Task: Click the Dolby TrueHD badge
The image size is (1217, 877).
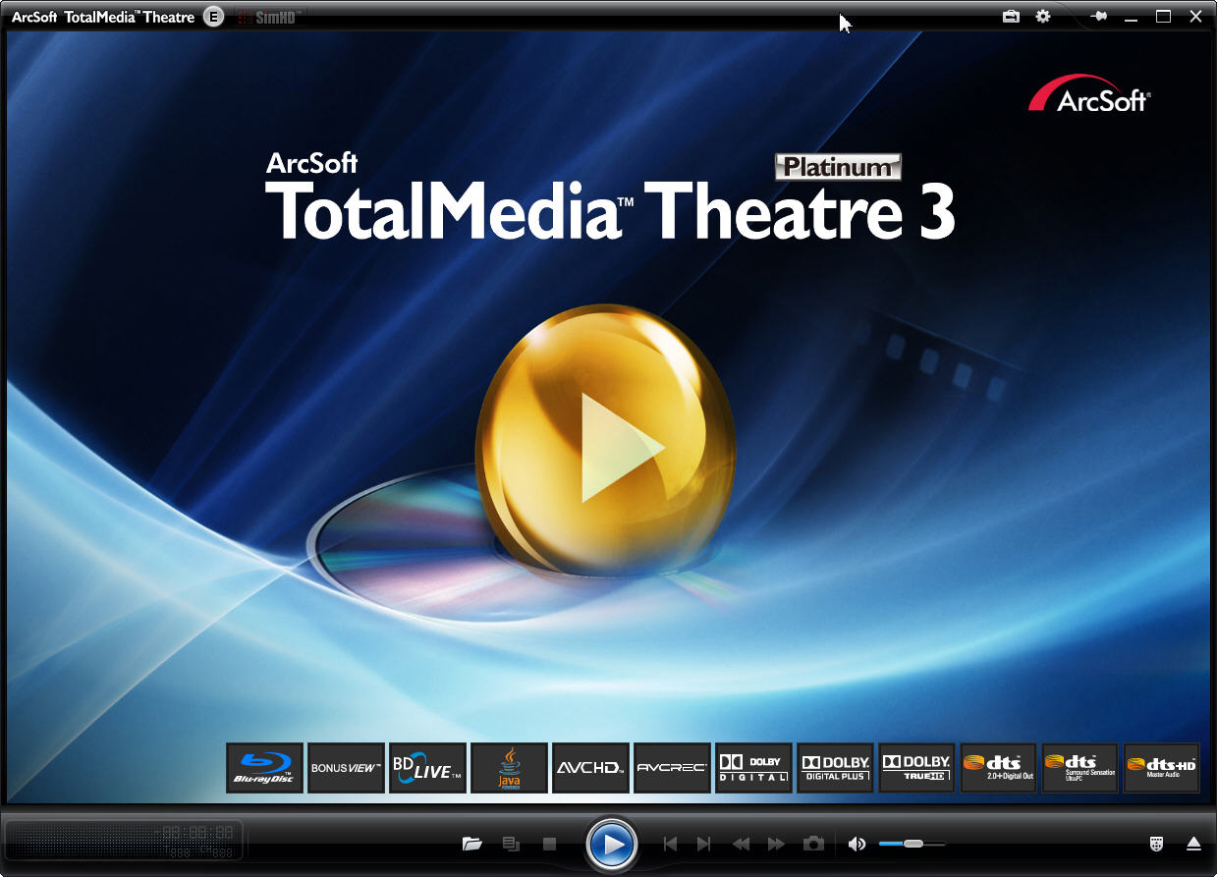Action: [916, 768]
